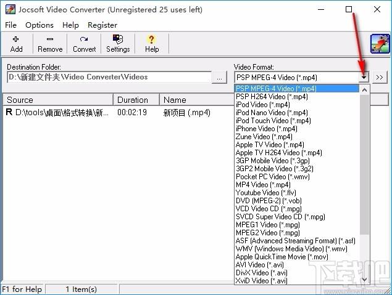Click the 新项目 (.mp4) name cell

pyautogui.click(x=187, y=113)
